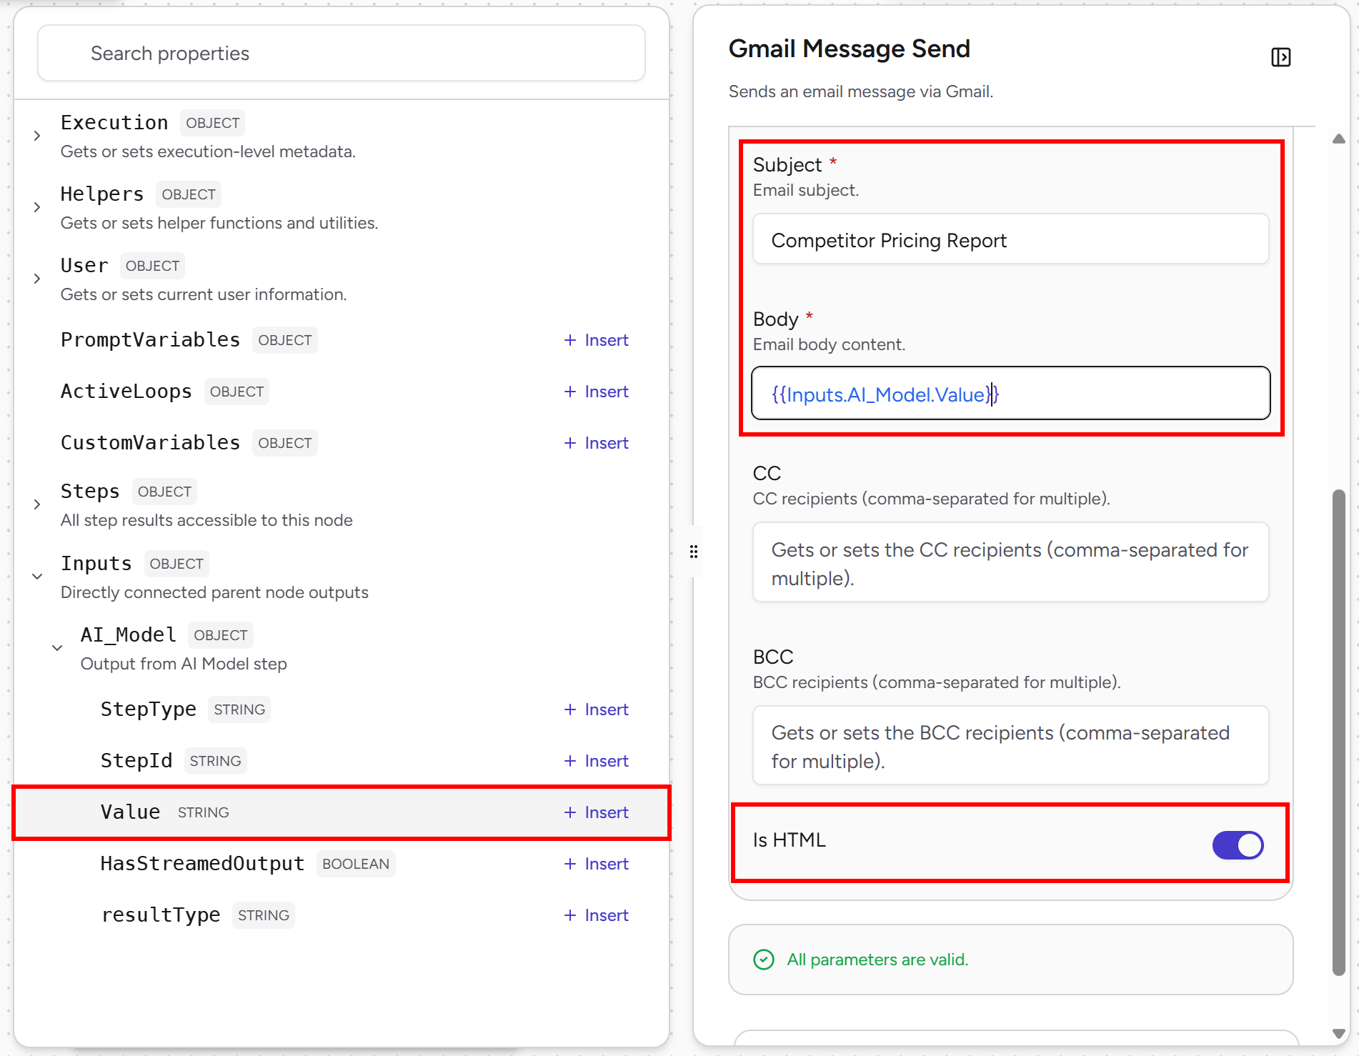Click 'Sends an email message via Gmail.' text
Image resolution: width=1359 pixels, height=1056 pixels.
pos(860,91)
